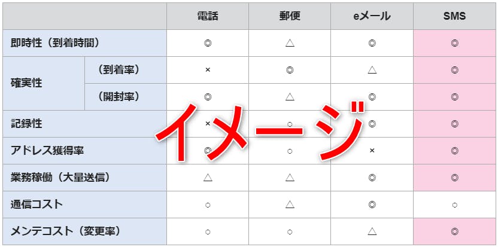Click the × mark for eメール アドレス獲得率
Viewport: 501px width, 247px height.
[x=372, y=151]
